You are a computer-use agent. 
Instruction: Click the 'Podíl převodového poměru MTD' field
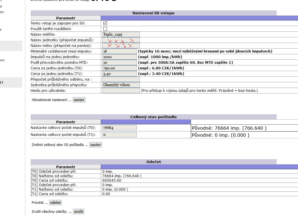coord(119,63)
